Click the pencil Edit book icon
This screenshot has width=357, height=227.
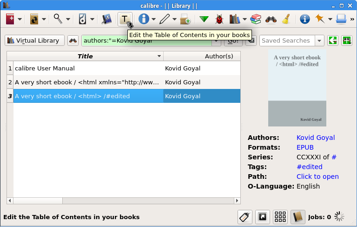point(165,19)
